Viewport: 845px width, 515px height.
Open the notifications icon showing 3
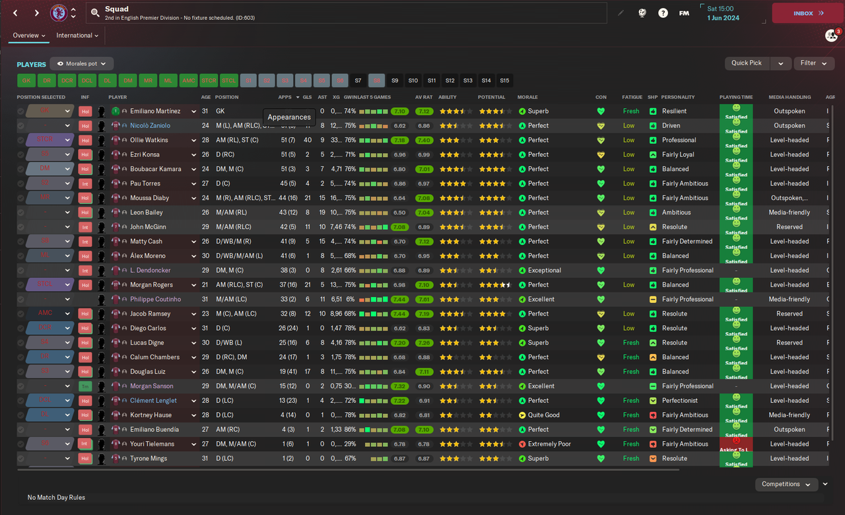pyautogui.click(x=831, y=35)
